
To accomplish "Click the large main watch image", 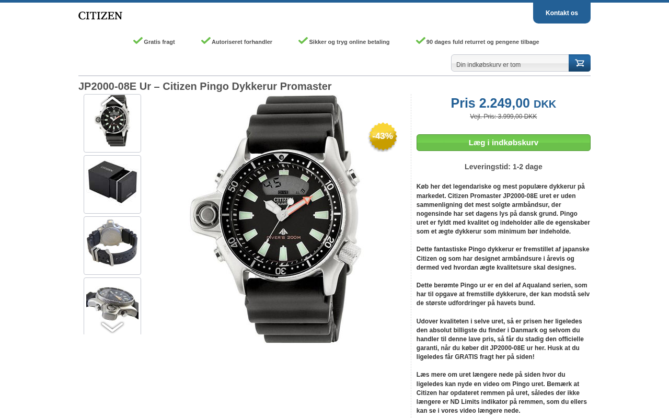I will click(x=275, y=218).
